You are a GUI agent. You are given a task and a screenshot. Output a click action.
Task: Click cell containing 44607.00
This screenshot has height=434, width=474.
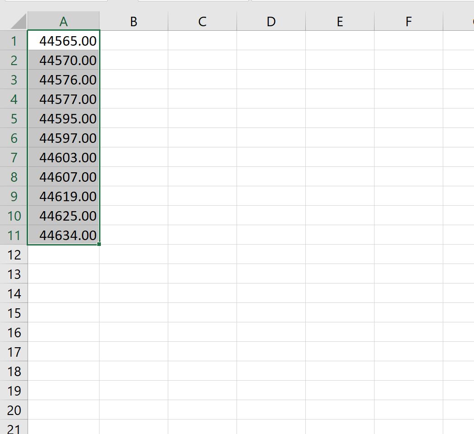click(x=63, y=176)
